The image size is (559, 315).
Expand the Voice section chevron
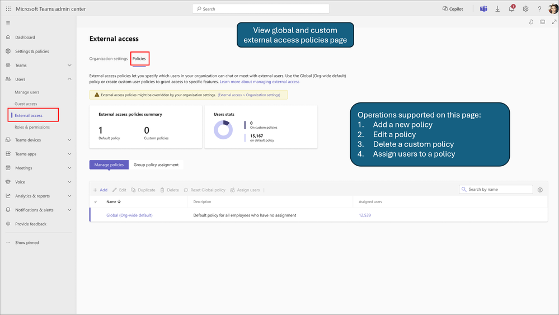coord(69,182)
